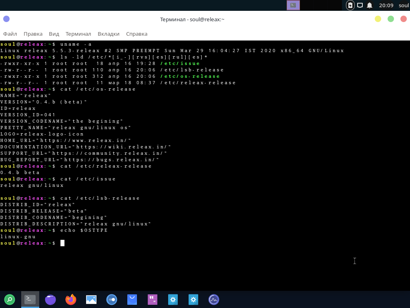Image resolution: width=410 pixels, height=308 pixels.
Task: Click the VERSION_CODENAME="the begining" line
Action: point(62,121)
